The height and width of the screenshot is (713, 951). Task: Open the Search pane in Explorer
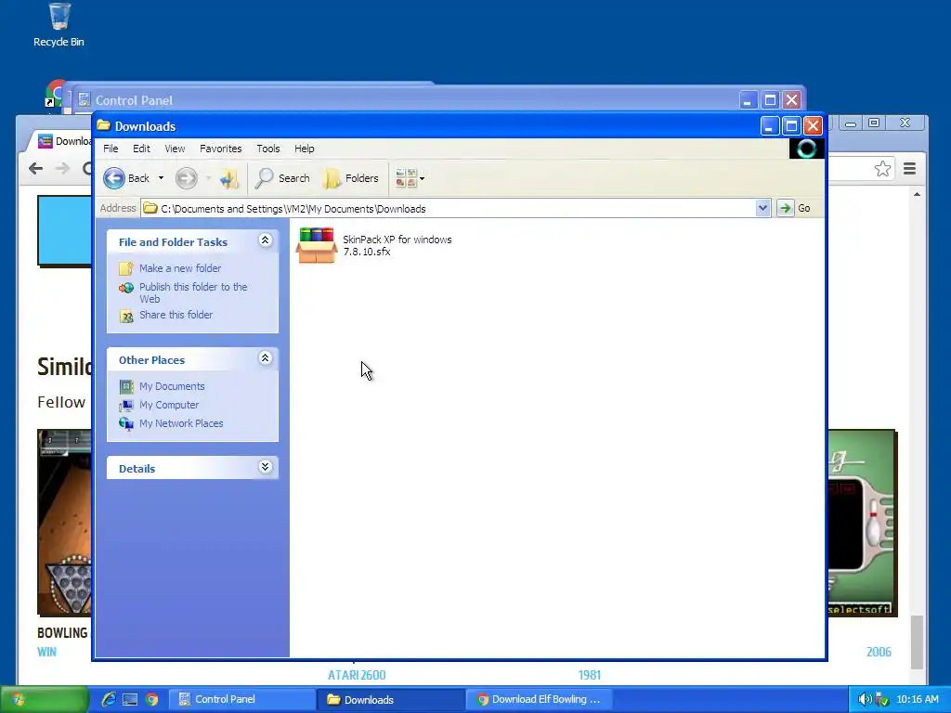[282, 178]
